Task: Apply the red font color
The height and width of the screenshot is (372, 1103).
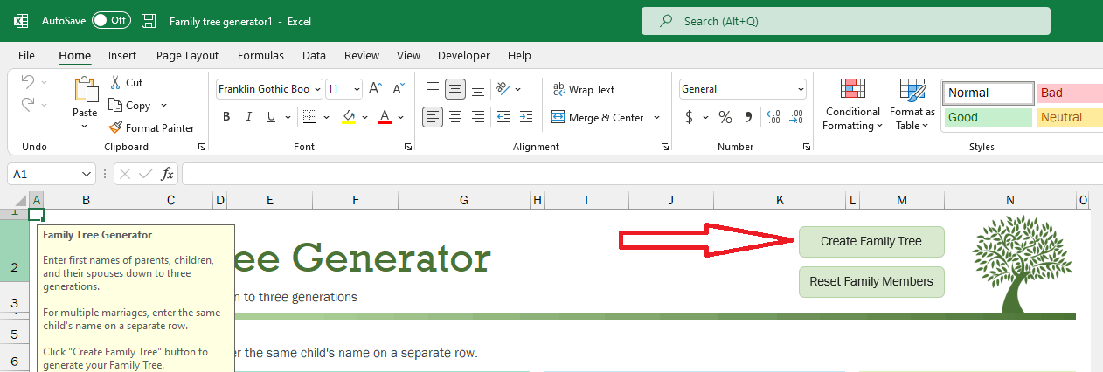Action: coord(385,117)
